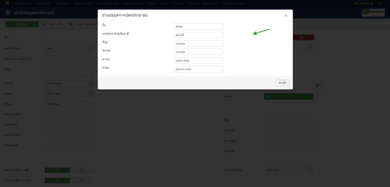Expand the เลือกอำเภอ district dropdown
390x187 pixels.
tap(69, 93)
